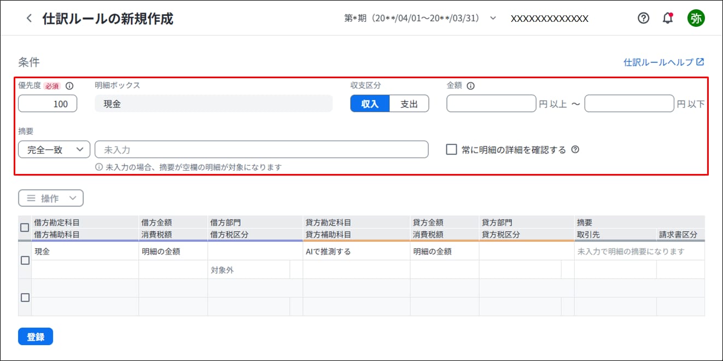Select 支出 in 収支区分 toggle
This screenshot has width=723, height=361.
pos(409,103)
